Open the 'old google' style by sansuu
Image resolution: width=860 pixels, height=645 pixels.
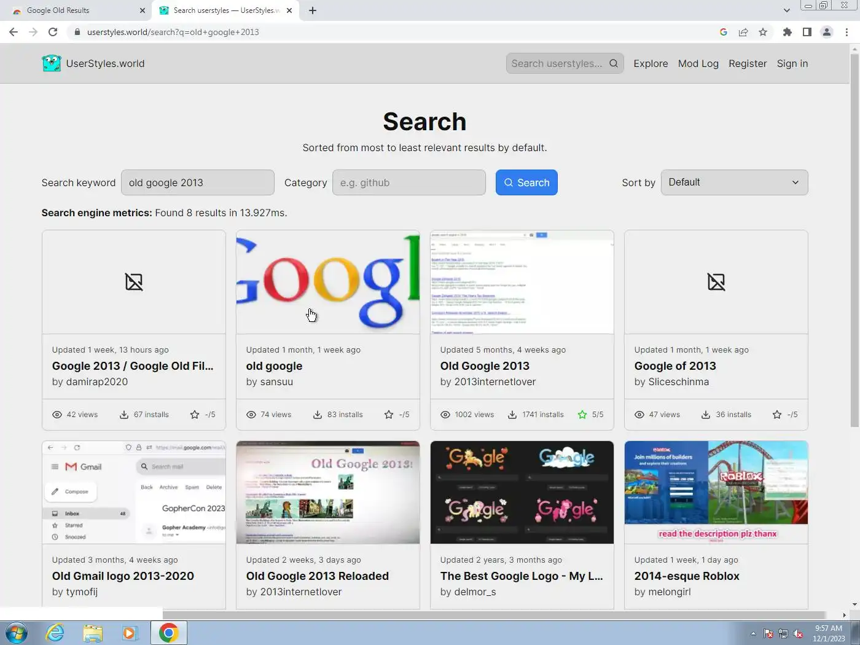click(274, 366)
